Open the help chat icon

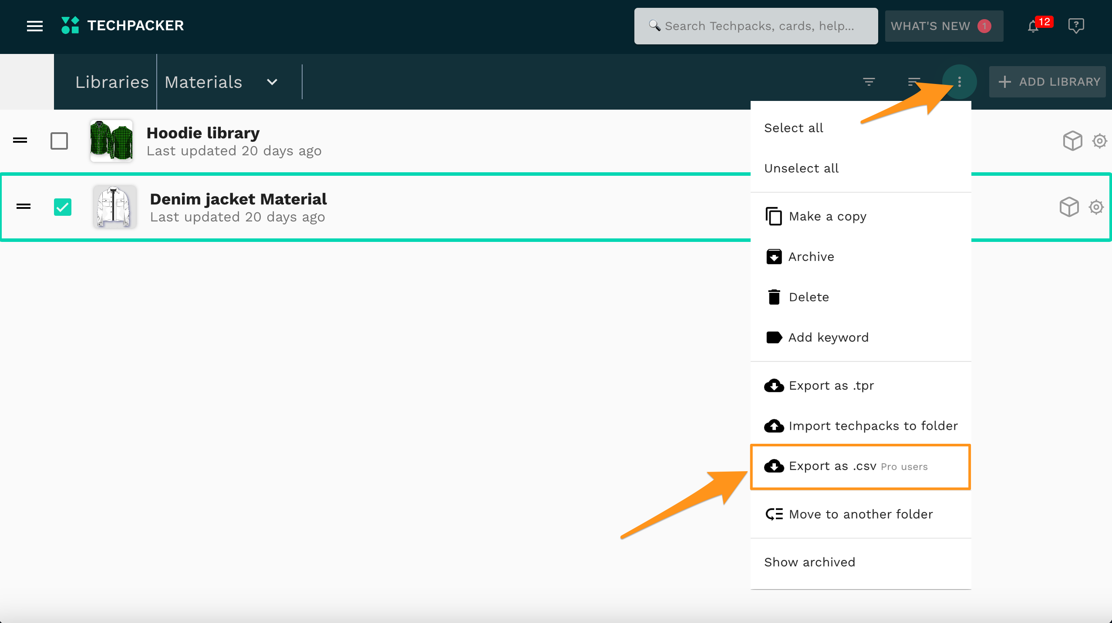pos(1076,26)
